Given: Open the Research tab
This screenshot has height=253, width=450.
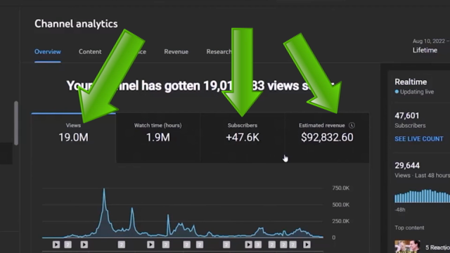Looking at the screenshot, I should tap(219, 51).
